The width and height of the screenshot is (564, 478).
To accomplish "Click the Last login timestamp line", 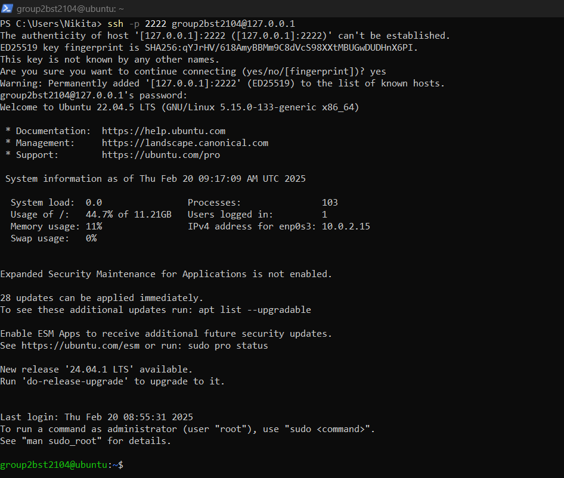I will (x=97, y=417).
